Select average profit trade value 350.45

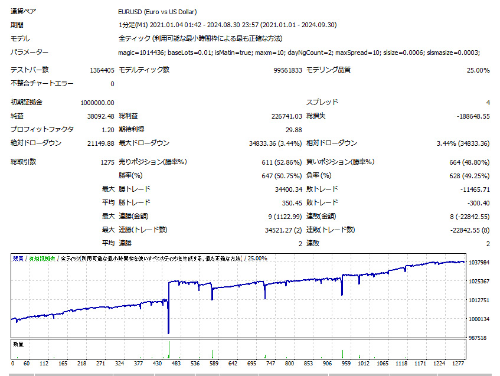pyautogui.click(x=292, y=203)
